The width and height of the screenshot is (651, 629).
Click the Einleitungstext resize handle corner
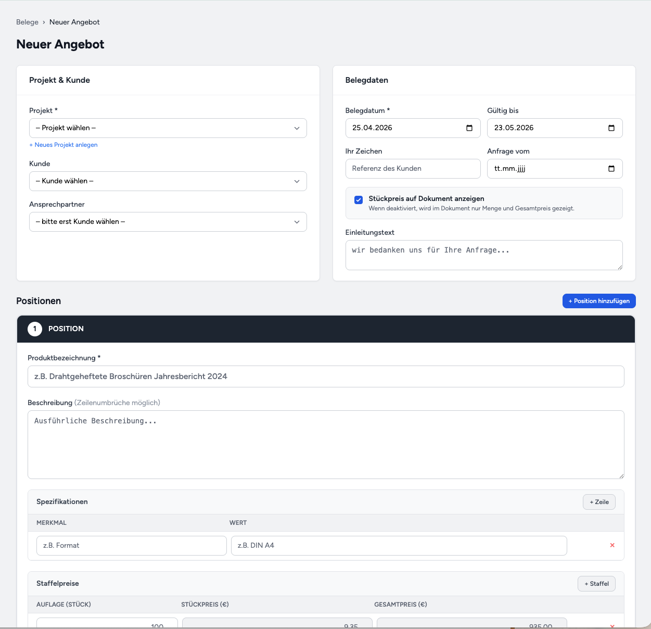tap(619, 267)
